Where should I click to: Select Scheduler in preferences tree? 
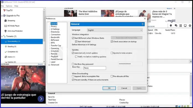pos(55,51)
